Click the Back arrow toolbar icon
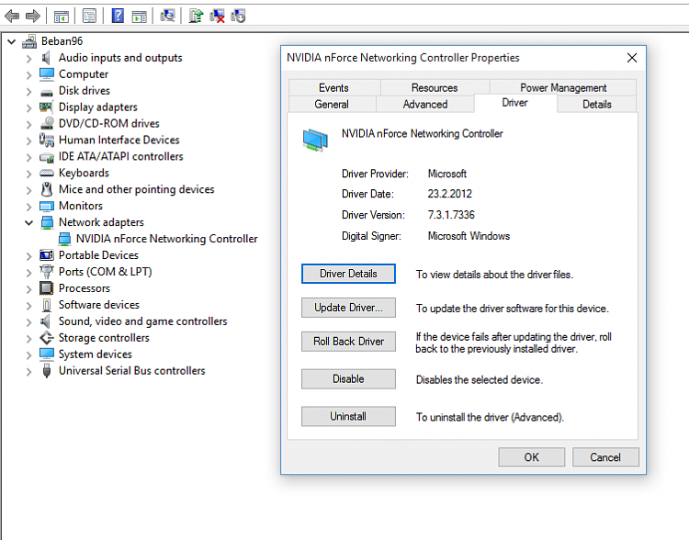Viewport: 689px width, 540px height. point(12,17)
